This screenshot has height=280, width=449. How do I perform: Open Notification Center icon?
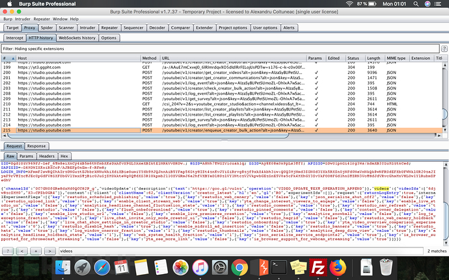tap(438, 4)
